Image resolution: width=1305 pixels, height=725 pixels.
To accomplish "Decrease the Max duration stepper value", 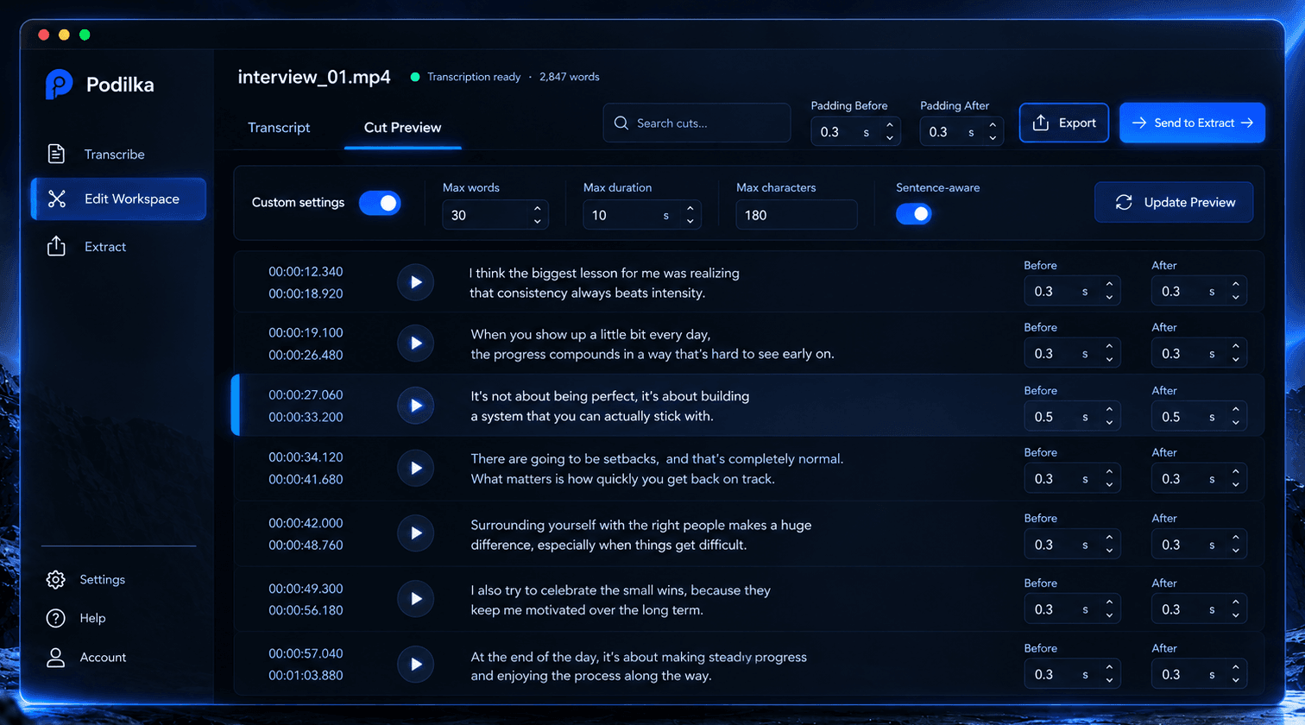I will point(690,221).
